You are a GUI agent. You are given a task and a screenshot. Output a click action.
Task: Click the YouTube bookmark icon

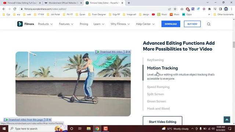coord(153,15)
